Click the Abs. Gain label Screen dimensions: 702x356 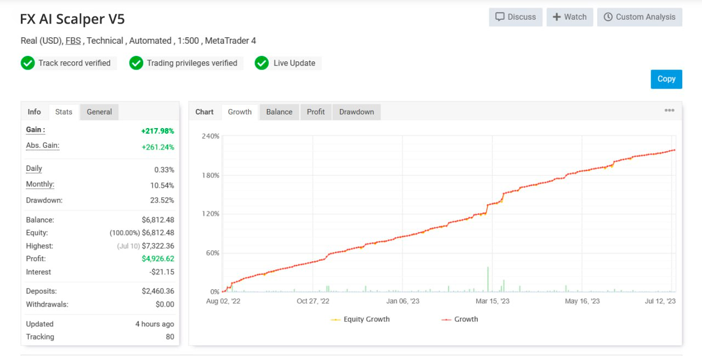[x=43, y=146]
